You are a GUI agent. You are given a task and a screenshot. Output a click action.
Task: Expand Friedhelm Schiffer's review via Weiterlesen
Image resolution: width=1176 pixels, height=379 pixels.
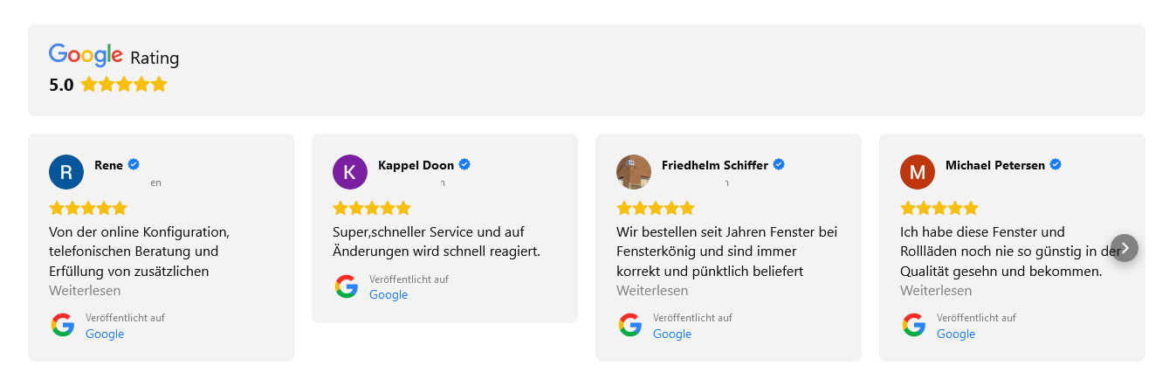click(652, 291)
